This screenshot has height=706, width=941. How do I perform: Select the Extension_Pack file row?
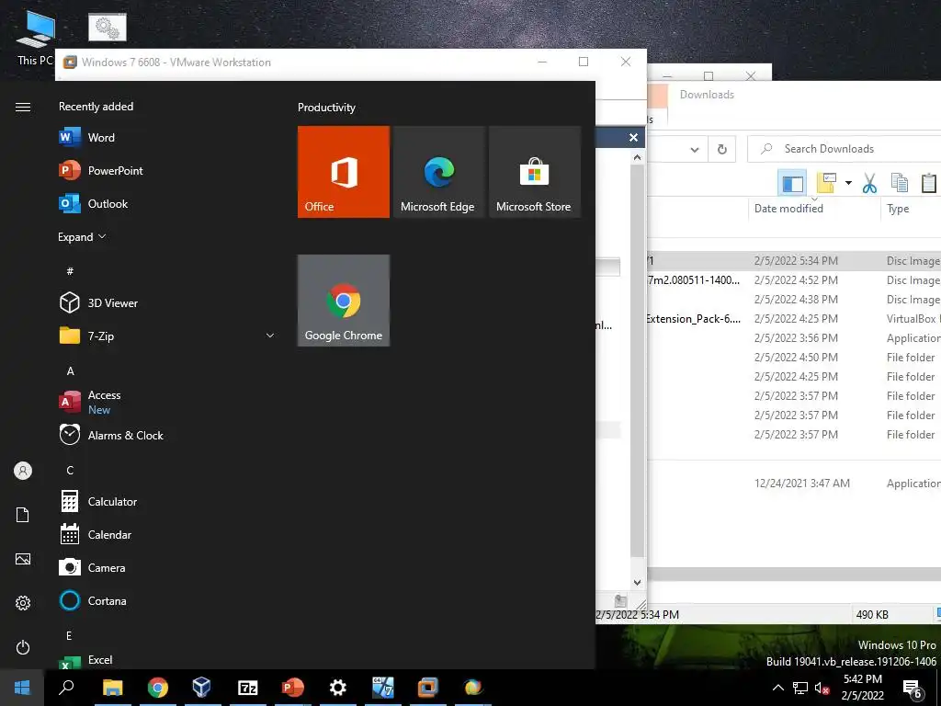tap(793, 319)
